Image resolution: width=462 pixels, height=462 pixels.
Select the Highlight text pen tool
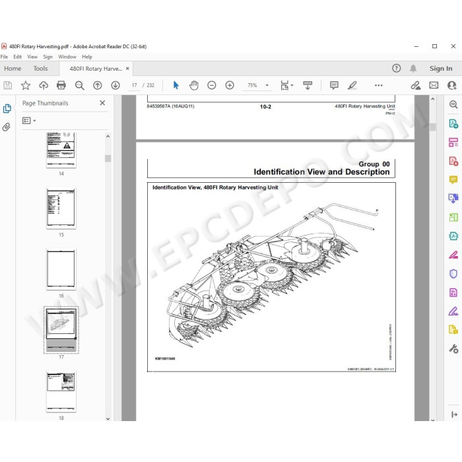[x=352, y=85]
